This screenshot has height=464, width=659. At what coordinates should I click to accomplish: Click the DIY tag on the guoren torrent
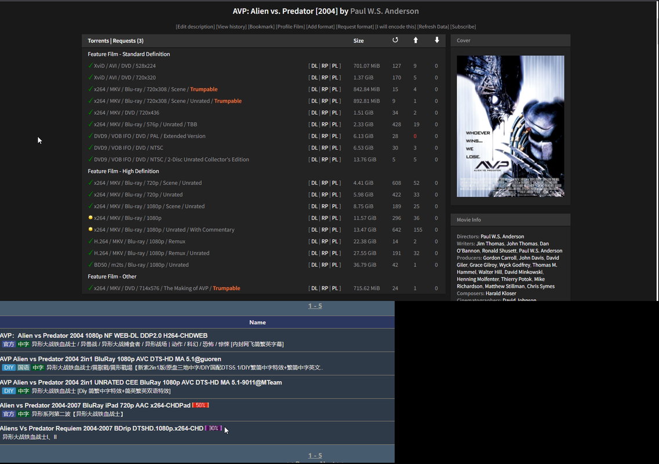coord(9,367)
